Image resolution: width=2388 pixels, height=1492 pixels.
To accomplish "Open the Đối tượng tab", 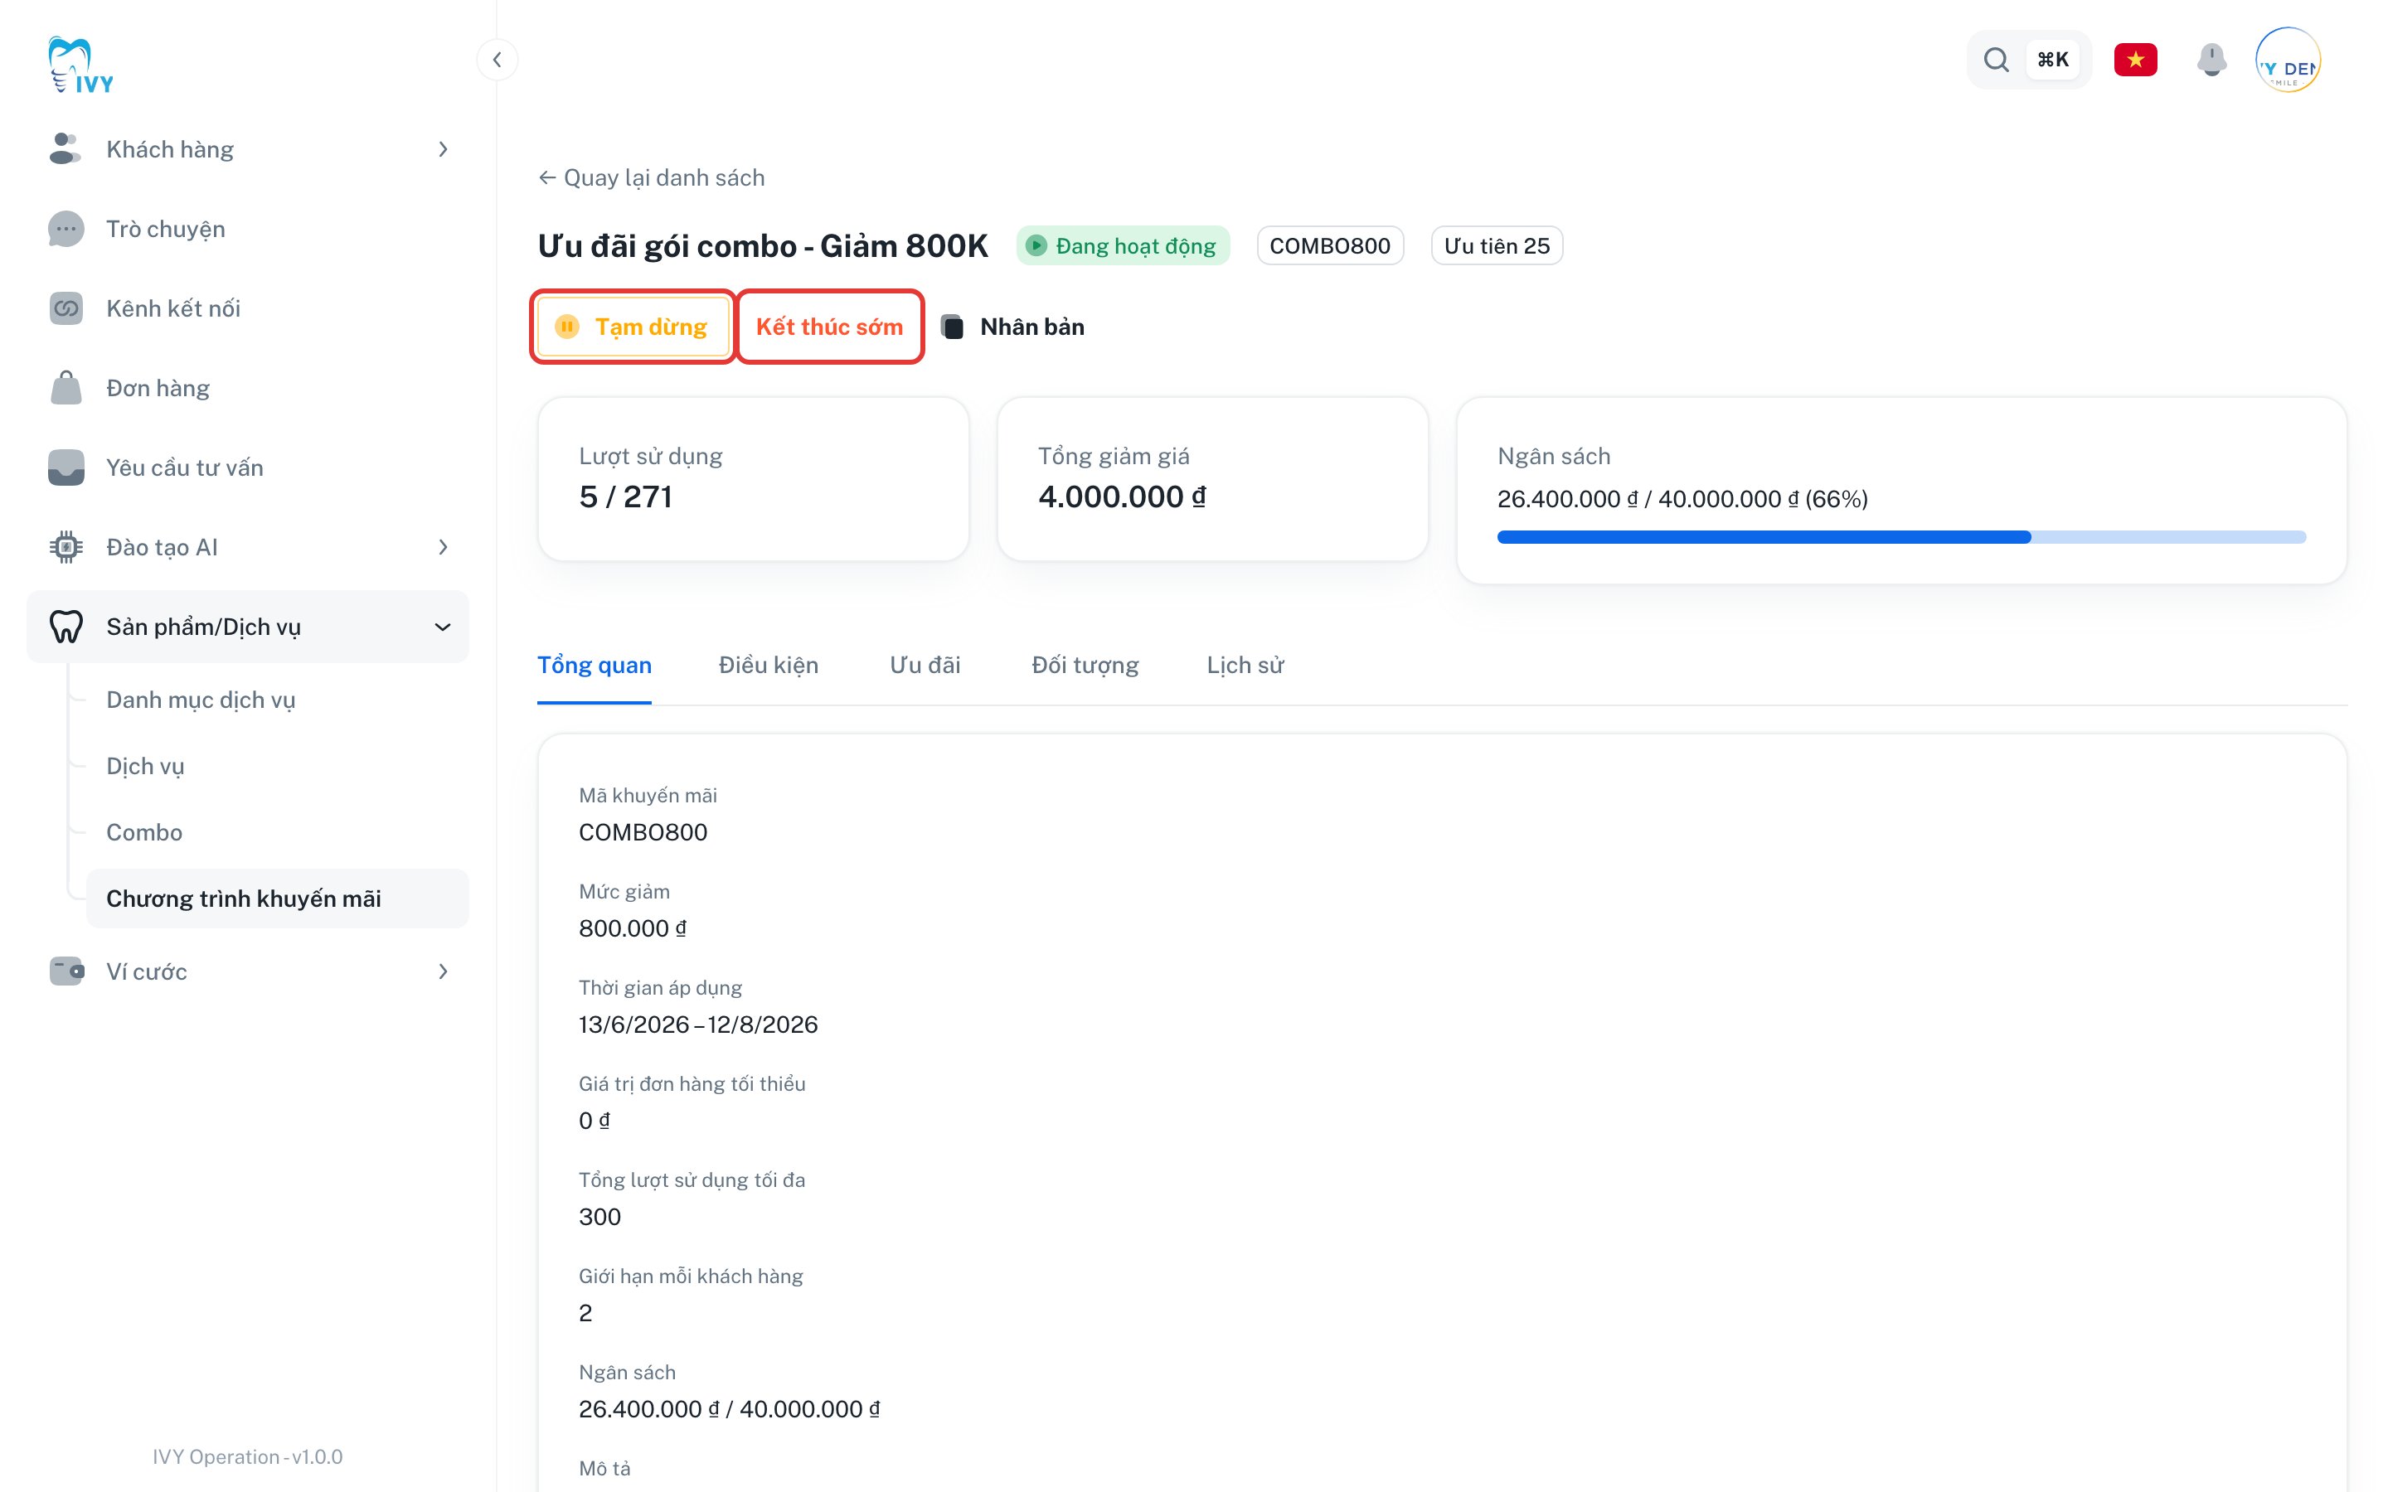I will [x=1085, y=665].
